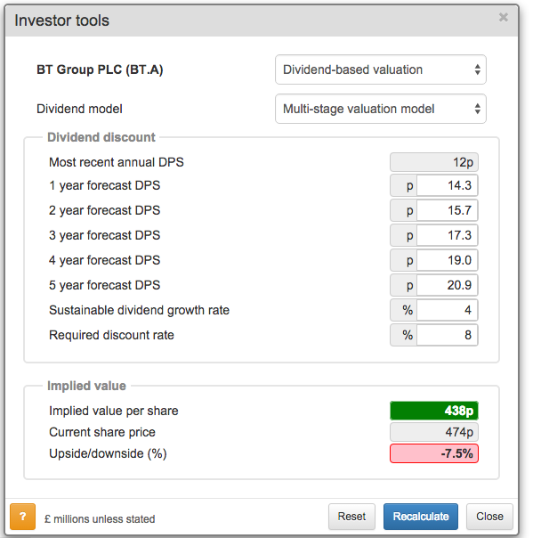Close dialog with the X icon
The width and height of the screenshot is (541, 538).
(504, 17)
